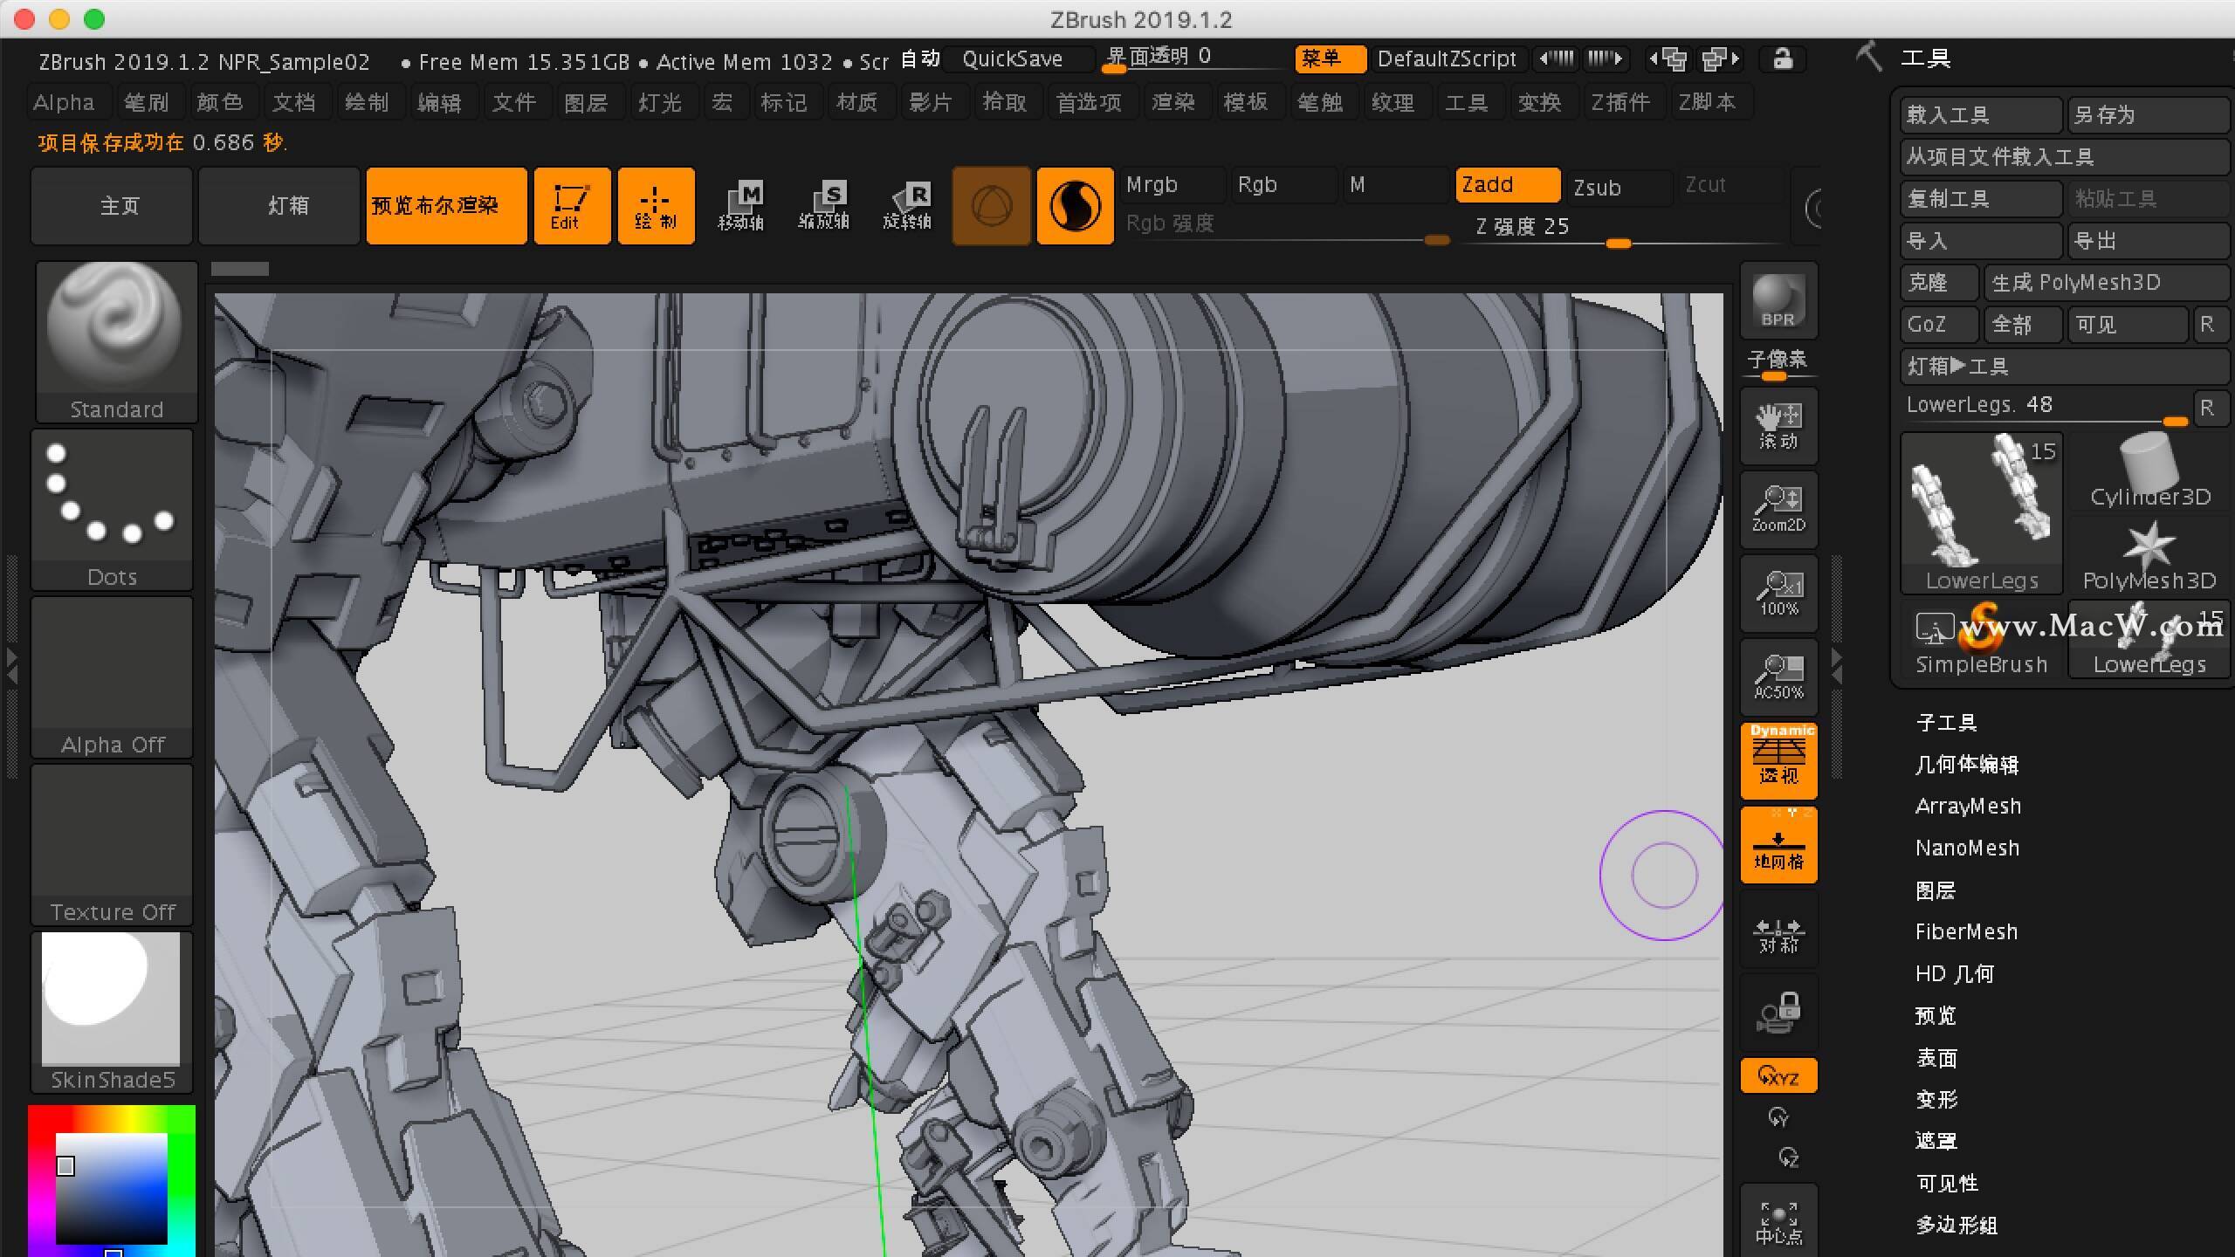Toggle the sculptris pro swirl icon
This screenshot has width=2235, height=1257.
[x=1075, y=206]
